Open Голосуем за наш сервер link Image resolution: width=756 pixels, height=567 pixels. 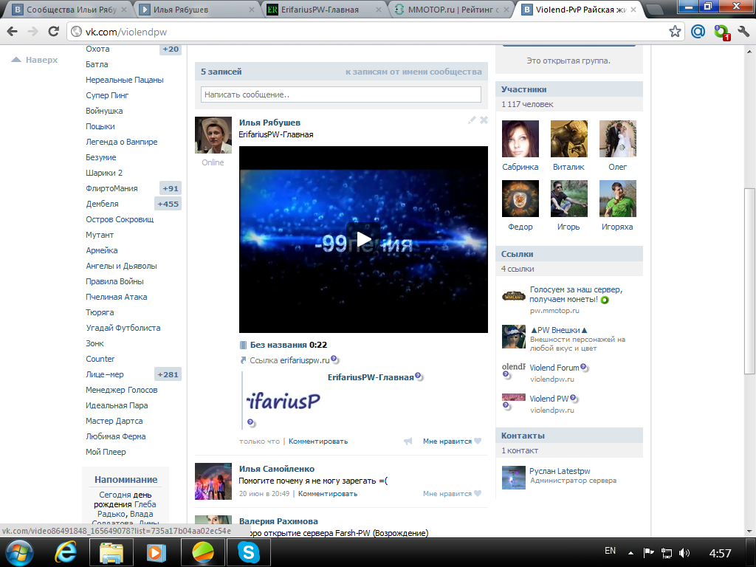576,294
